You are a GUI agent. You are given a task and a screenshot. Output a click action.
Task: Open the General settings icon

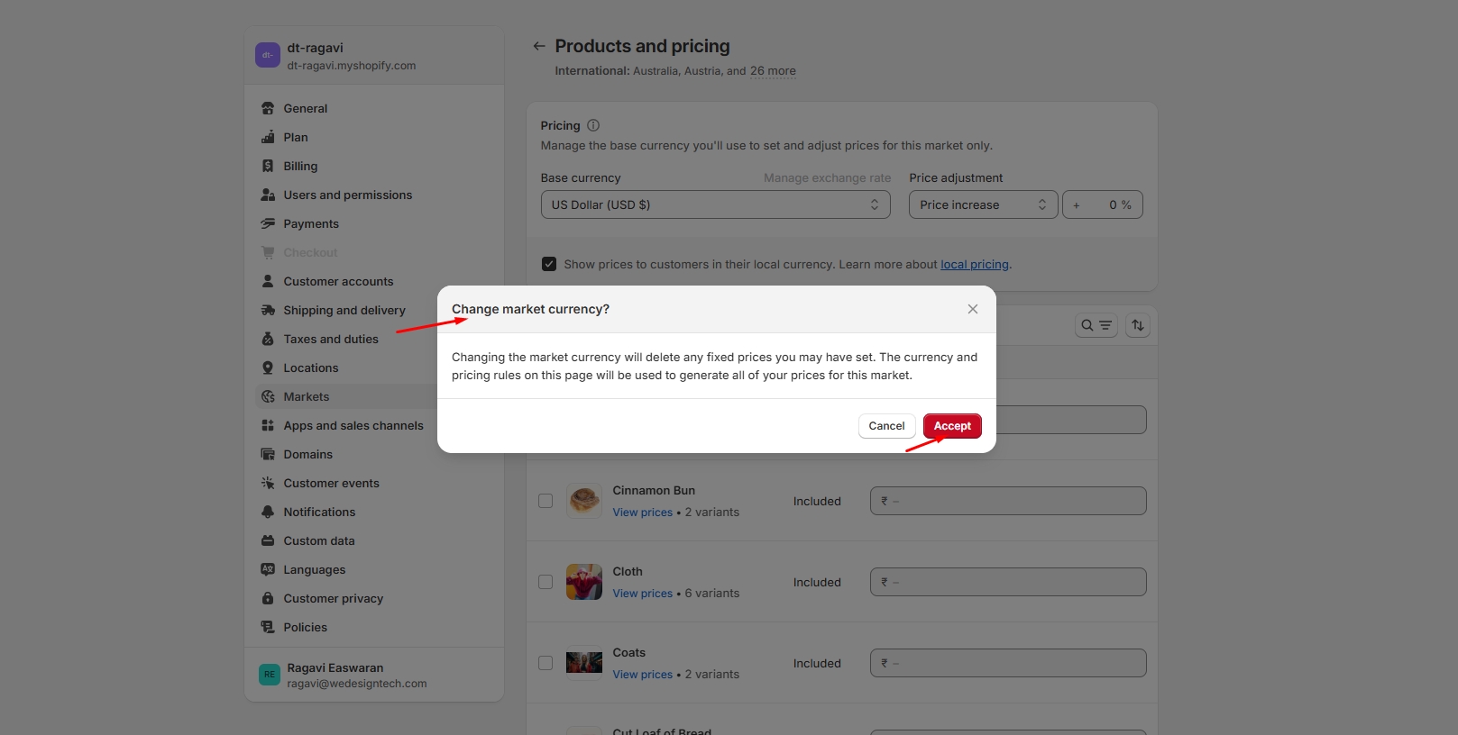(x=268, y=108)
